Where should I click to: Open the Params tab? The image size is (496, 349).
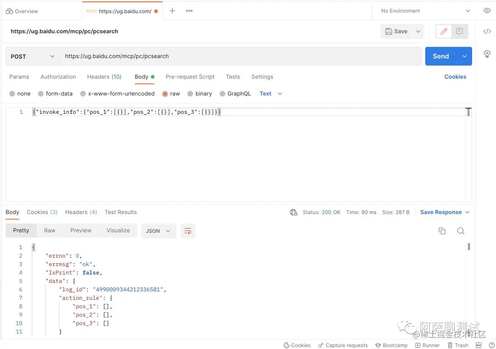[19, 77]
